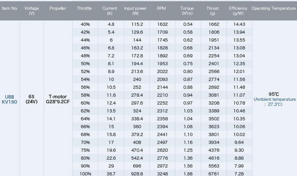
Task: Click the Thrust (g) column header
Action: [213, 11]
